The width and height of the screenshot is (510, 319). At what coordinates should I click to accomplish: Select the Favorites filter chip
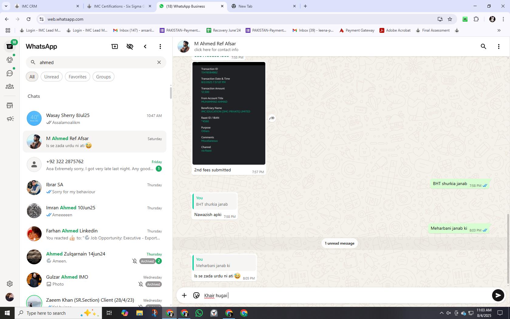point(77,77)
